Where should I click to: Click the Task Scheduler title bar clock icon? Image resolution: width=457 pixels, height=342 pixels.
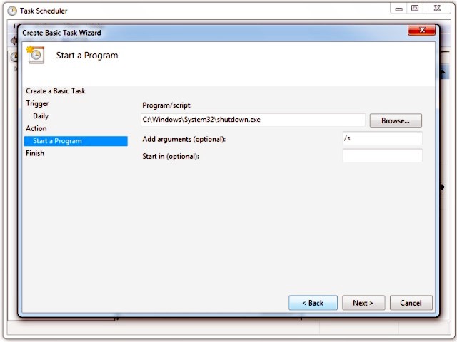pyautogui.click(x=12, y=11)
